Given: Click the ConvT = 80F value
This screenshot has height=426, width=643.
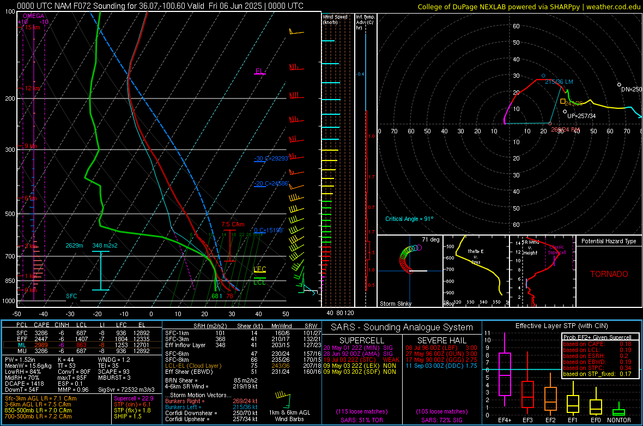Looking at the screenshot, I should click(x=74, y=372).
